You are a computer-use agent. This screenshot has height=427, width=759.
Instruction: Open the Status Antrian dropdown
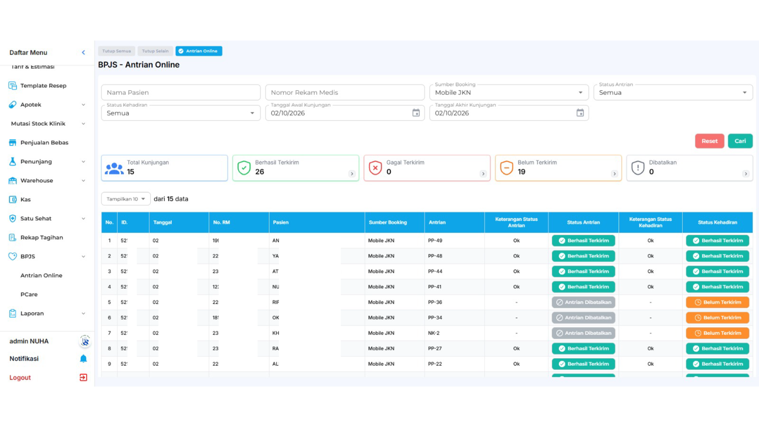click(673, 93)
